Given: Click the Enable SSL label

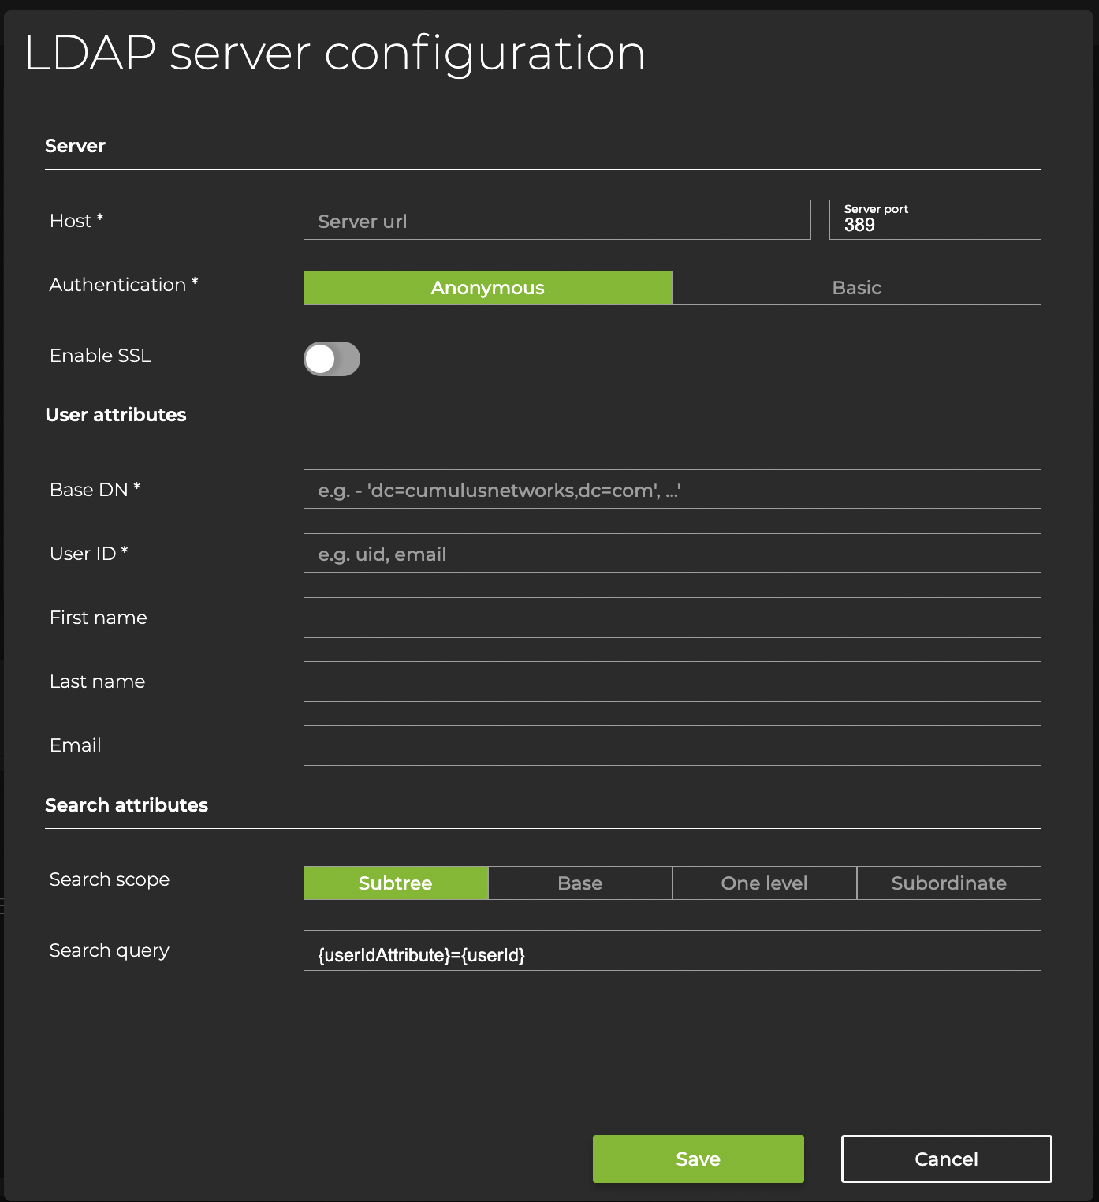Looking at the screenshot, I should [100, 356].
